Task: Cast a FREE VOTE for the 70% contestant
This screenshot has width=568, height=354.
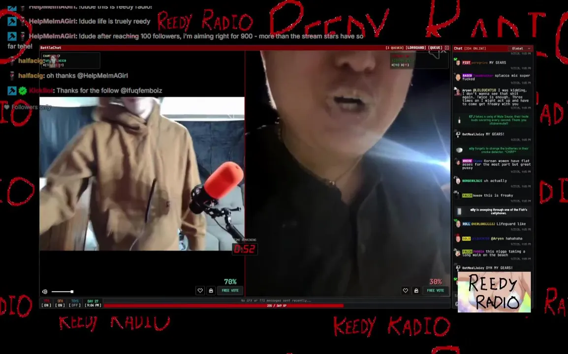Action: [230, 290]
